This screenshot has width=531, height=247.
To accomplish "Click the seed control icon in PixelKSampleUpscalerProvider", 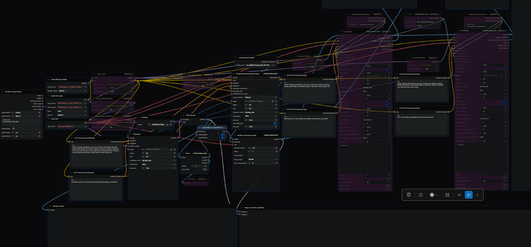I will [x=273, y=101].
